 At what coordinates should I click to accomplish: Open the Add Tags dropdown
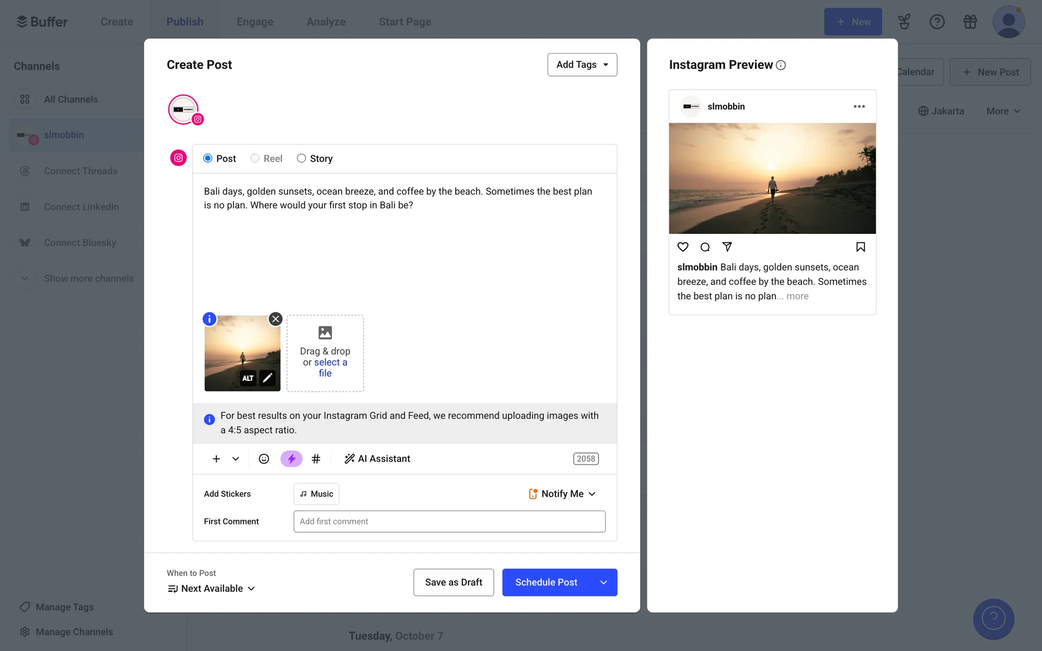coord(582,65)
